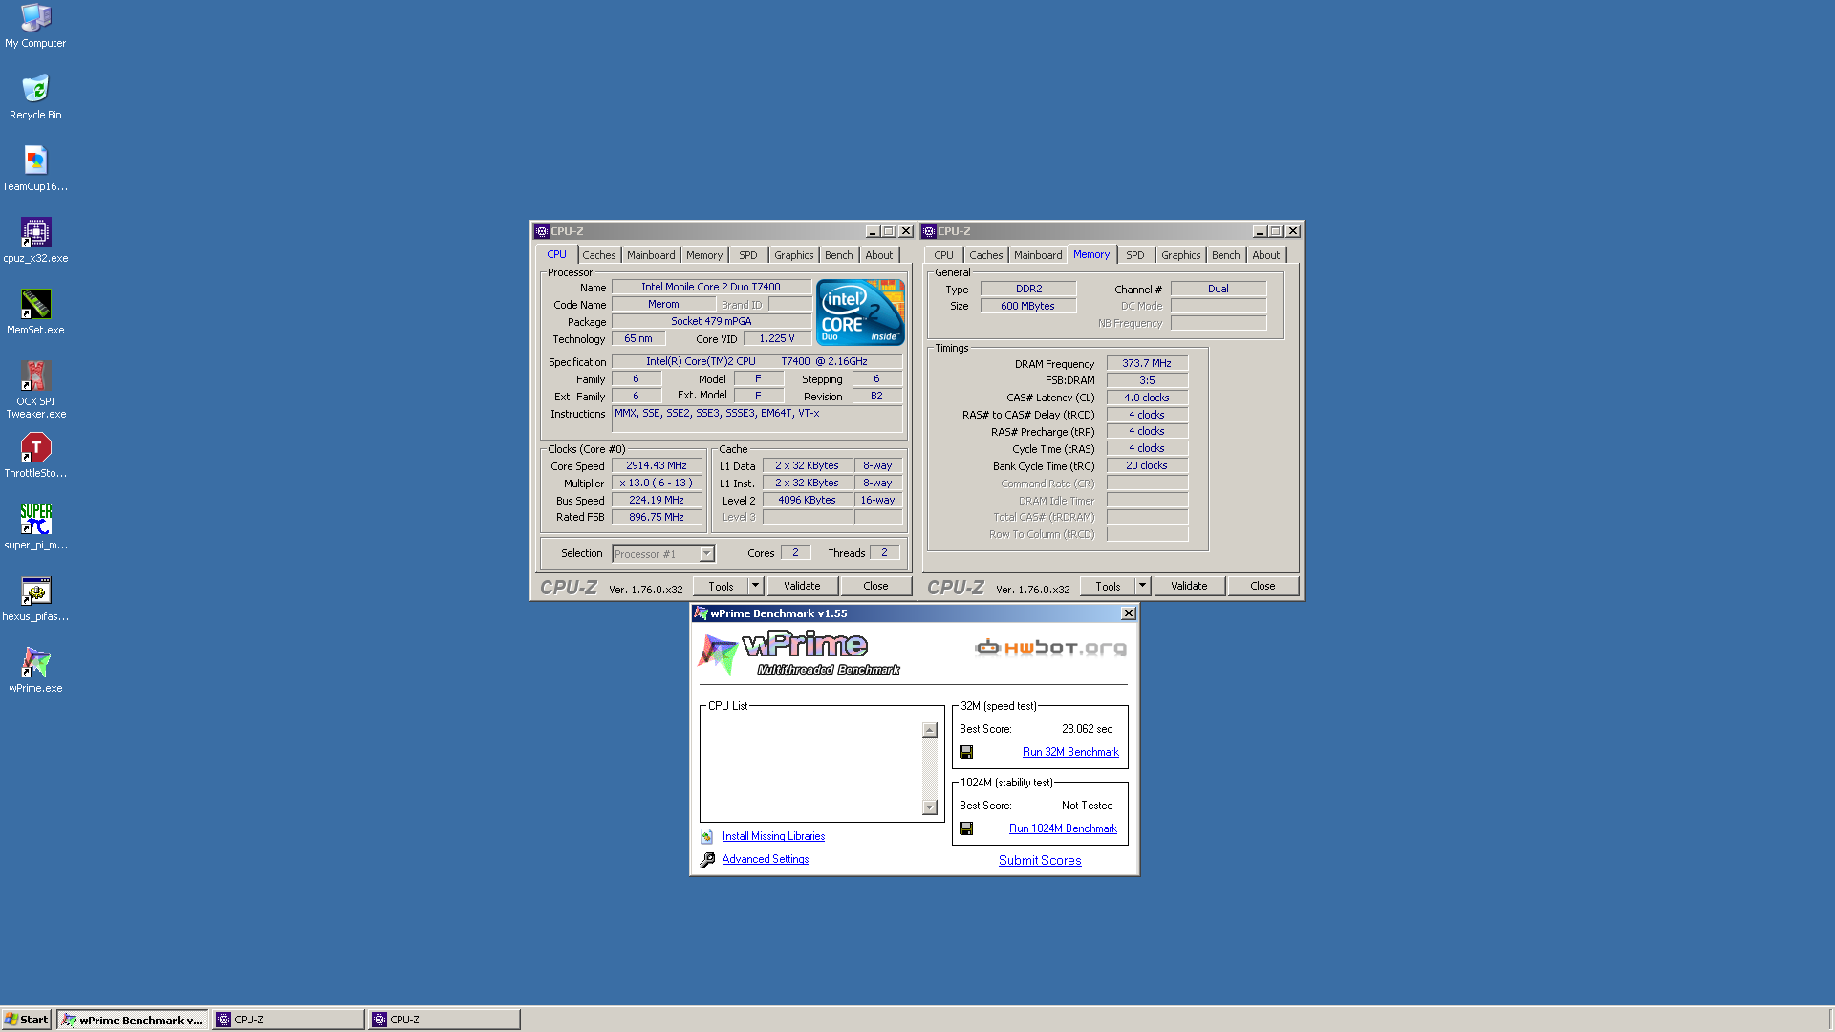1835x1032 pixels.
Task: Select the ThrottleStop desktop shortcut
Action: [x=35, y=455]
